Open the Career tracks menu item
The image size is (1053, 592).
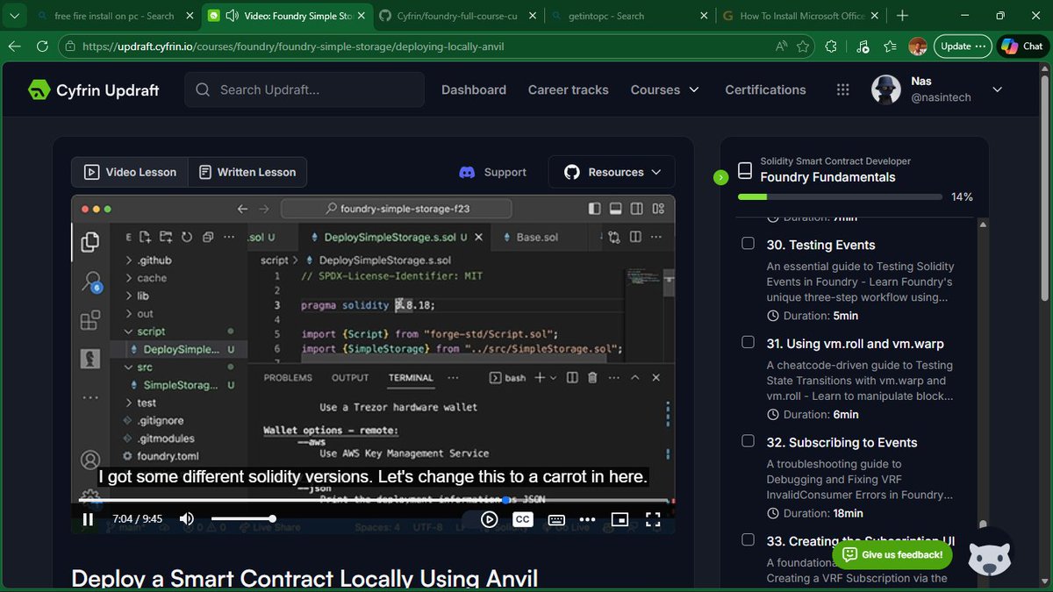pyautogui.click(x=569, y=89)
